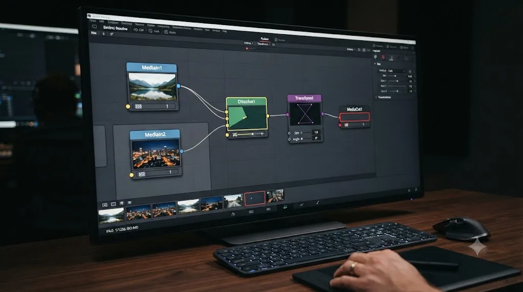Adjust the last Inspector slider above red expander
The height and width of the screenshot is (292, 523).
tap(397, 91)
